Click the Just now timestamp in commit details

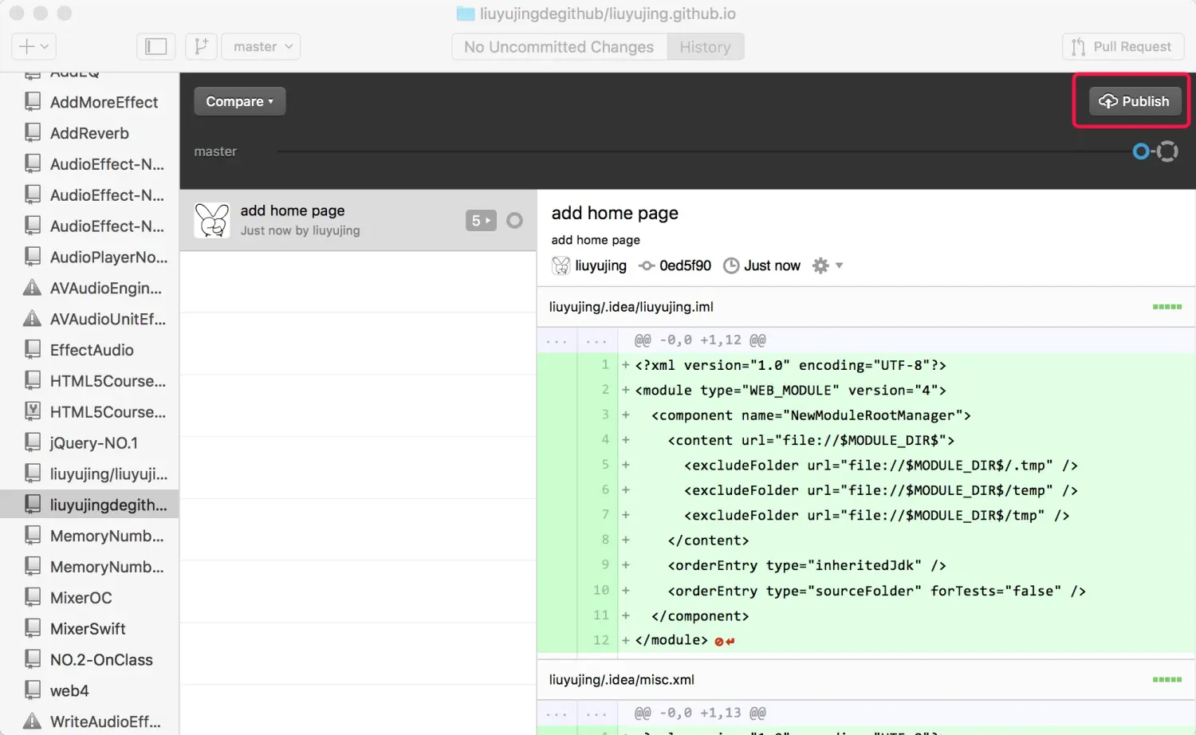[772, 265]
